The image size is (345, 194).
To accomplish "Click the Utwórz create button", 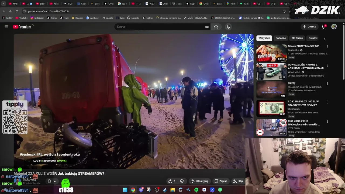I will (x=309, y=27).
